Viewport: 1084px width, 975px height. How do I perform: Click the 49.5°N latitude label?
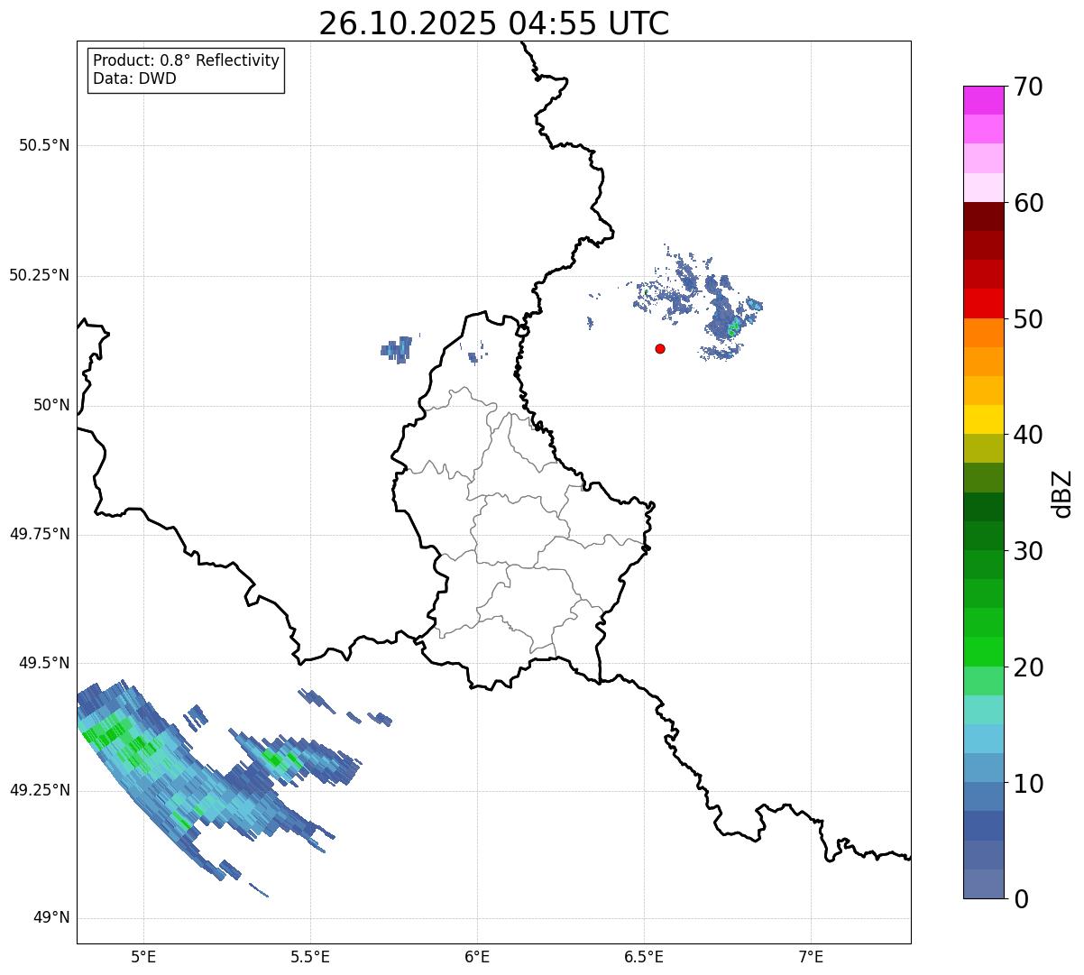click(x=44, y=663)
